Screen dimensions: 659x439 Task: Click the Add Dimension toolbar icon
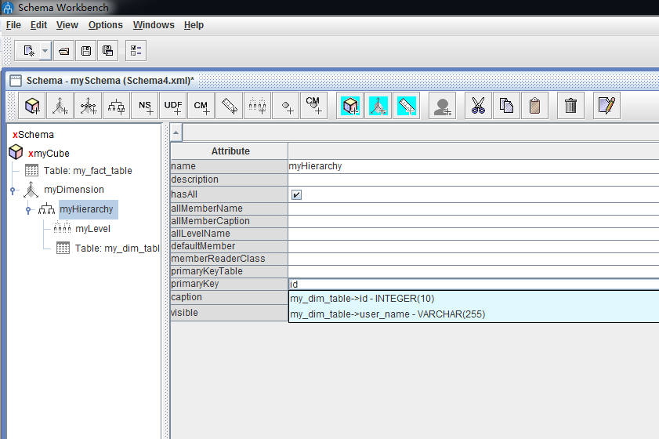(x=60, y=105)
